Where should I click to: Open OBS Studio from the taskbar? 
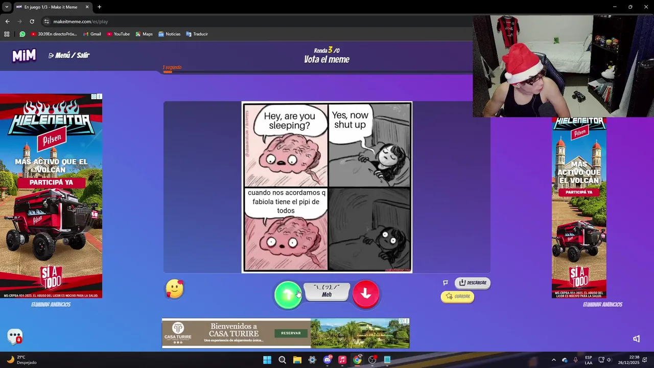click(372, 360)
